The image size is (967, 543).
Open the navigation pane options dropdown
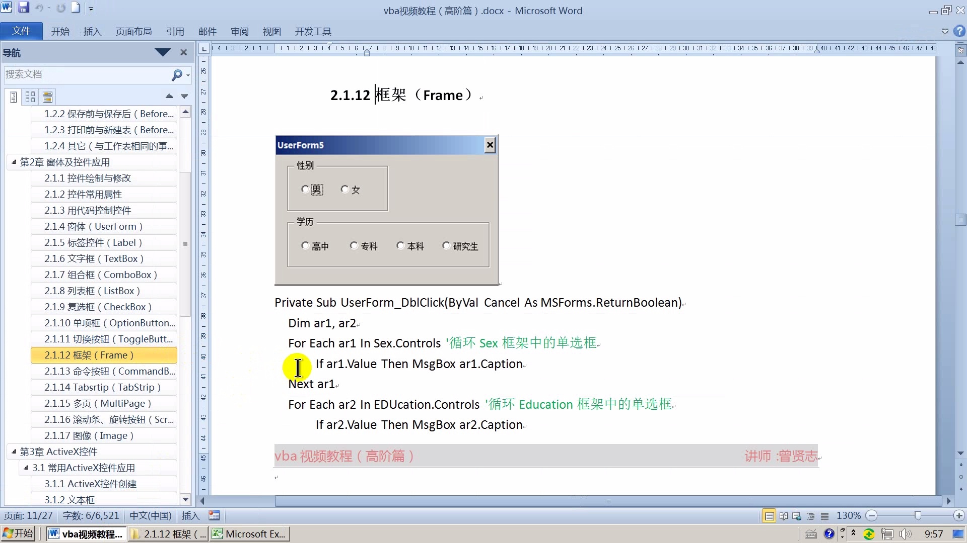tap(162, 52)
